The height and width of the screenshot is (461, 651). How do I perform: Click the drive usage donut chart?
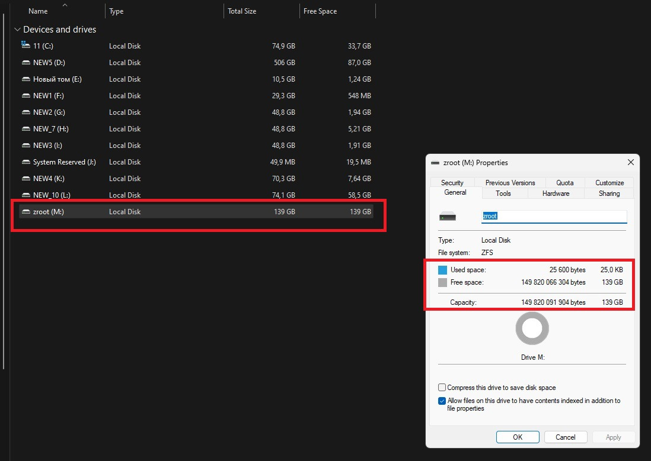click(x=532, y=328)
